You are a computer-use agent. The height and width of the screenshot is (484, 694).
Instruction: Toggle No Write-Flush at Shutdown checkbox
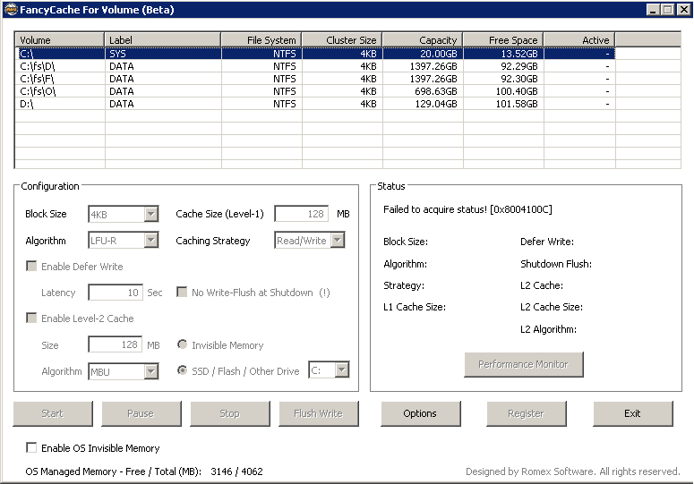[x=182, y=293]
